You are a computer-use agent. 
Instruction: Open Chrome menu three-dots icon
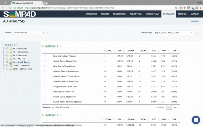[201, 8]
